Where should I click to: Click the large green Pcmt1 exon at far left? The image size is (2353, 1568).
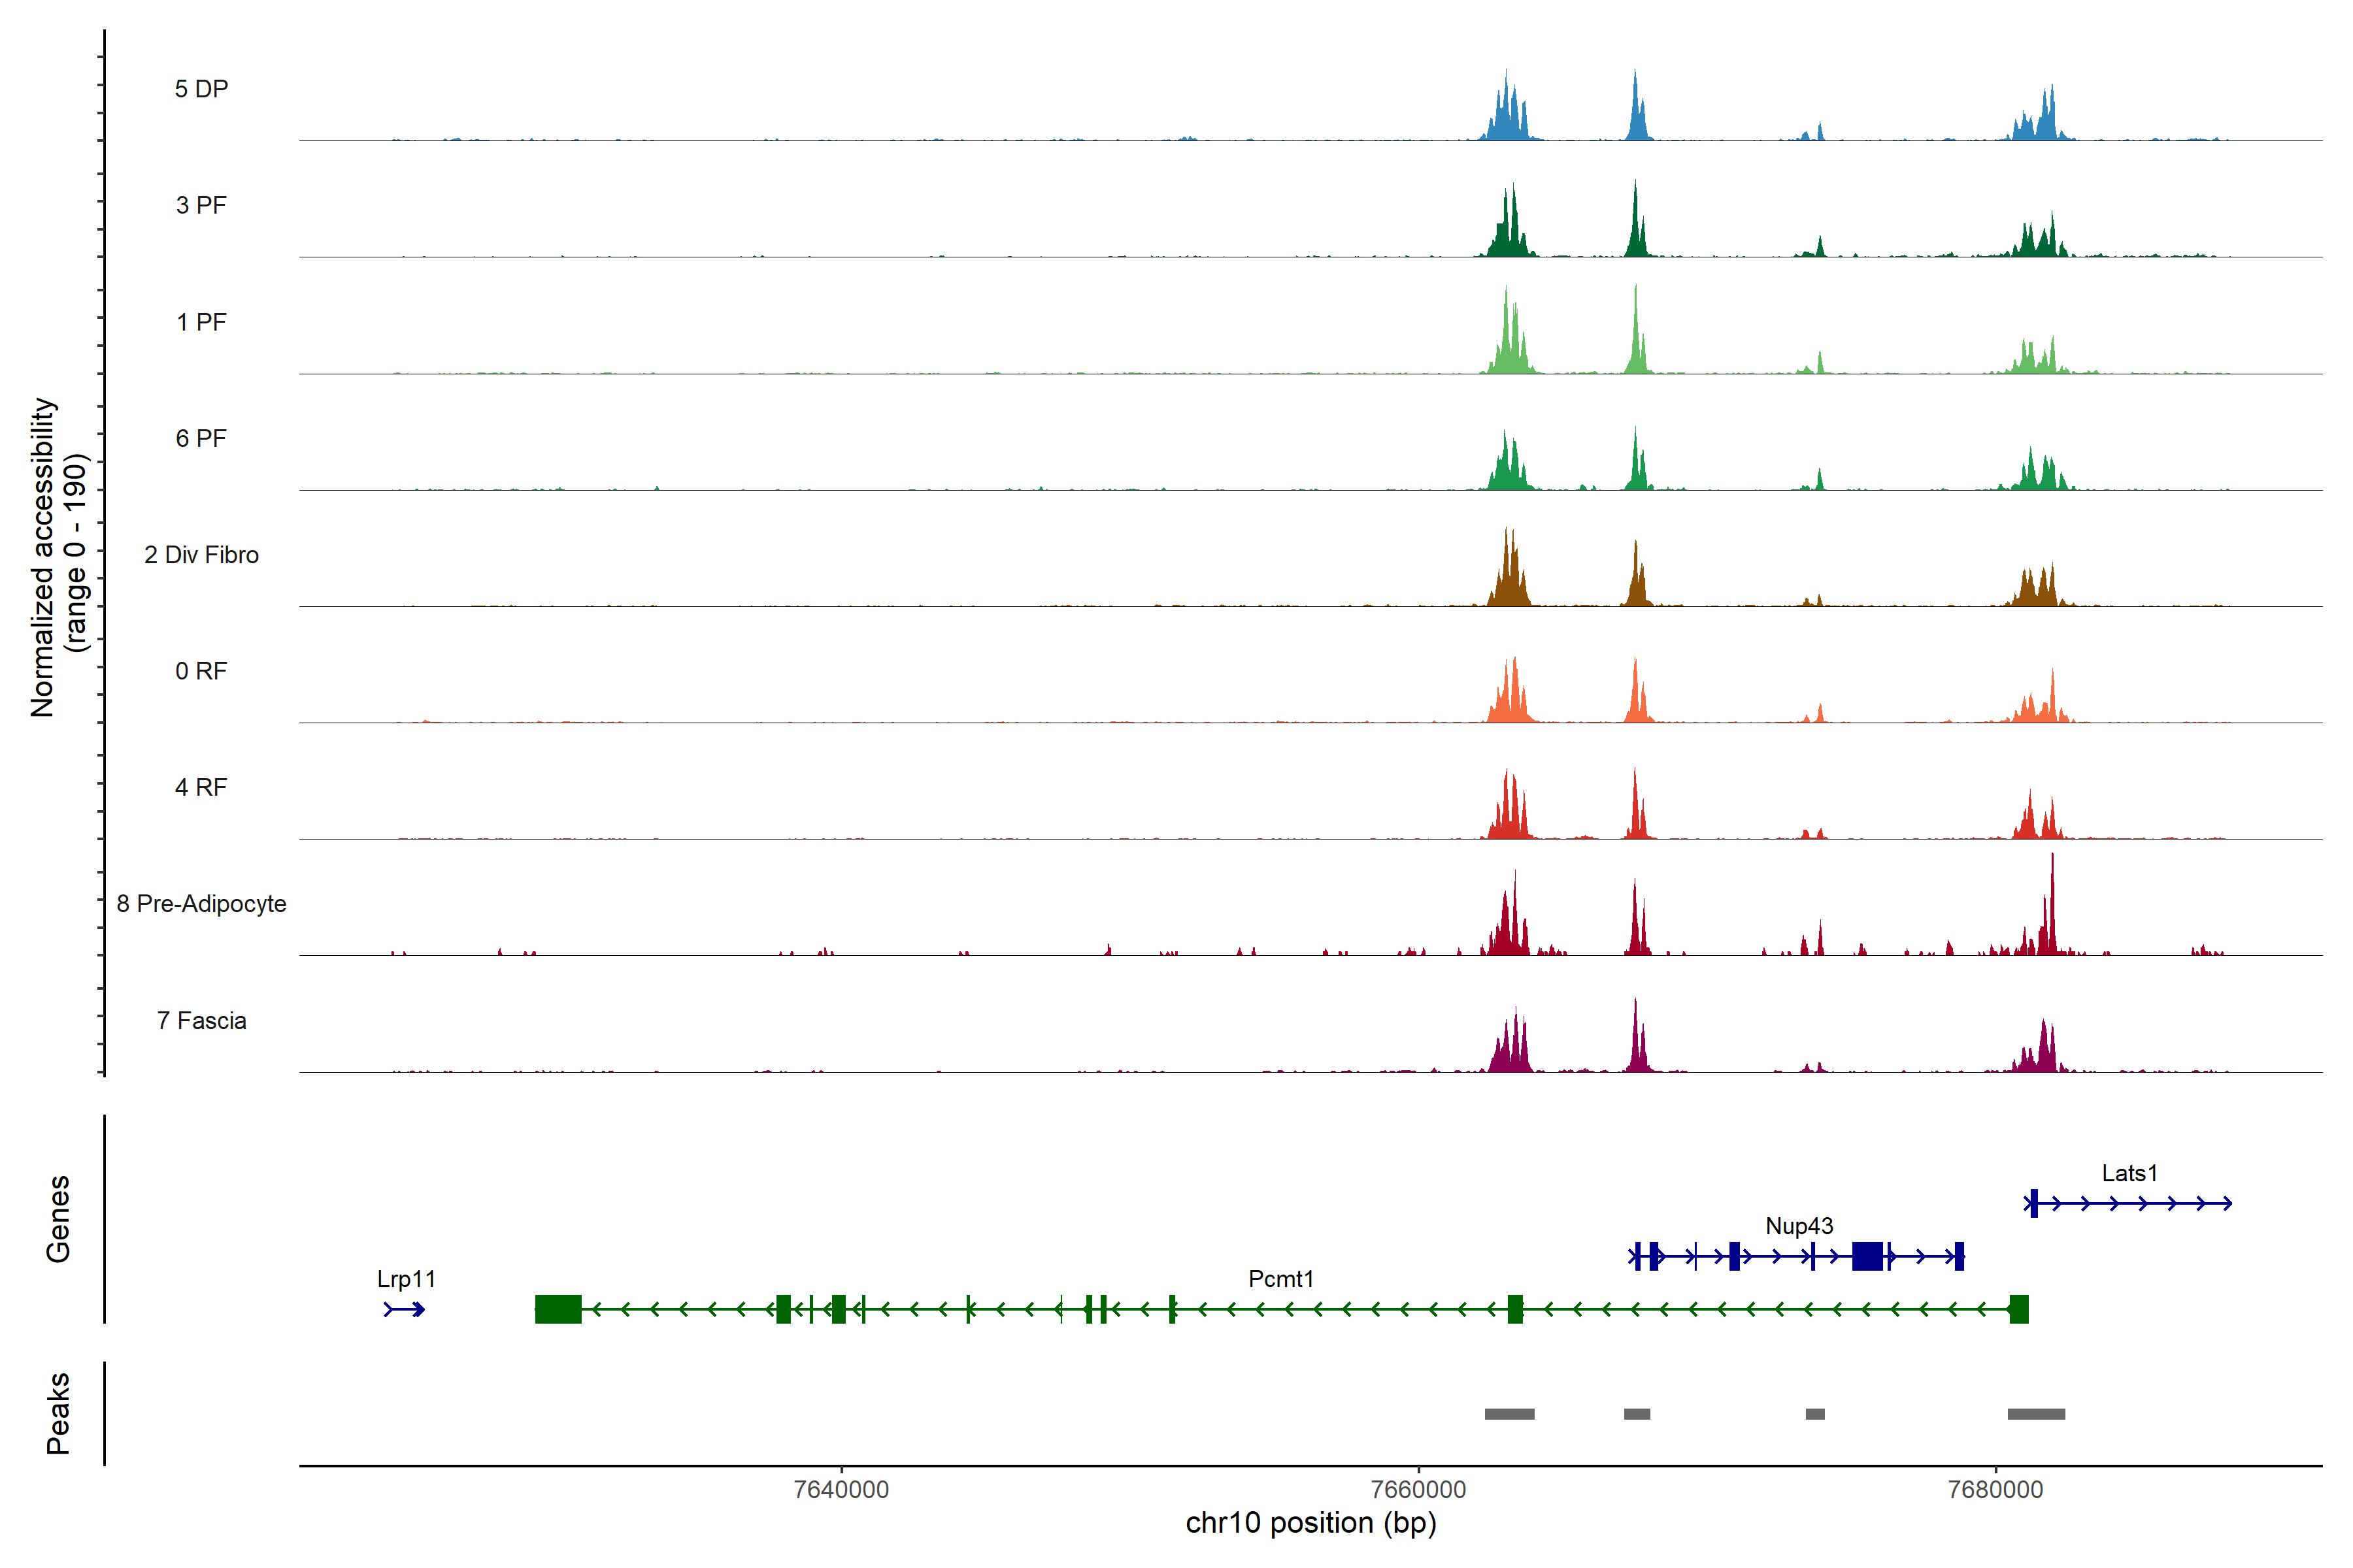tap(558, 1309)
